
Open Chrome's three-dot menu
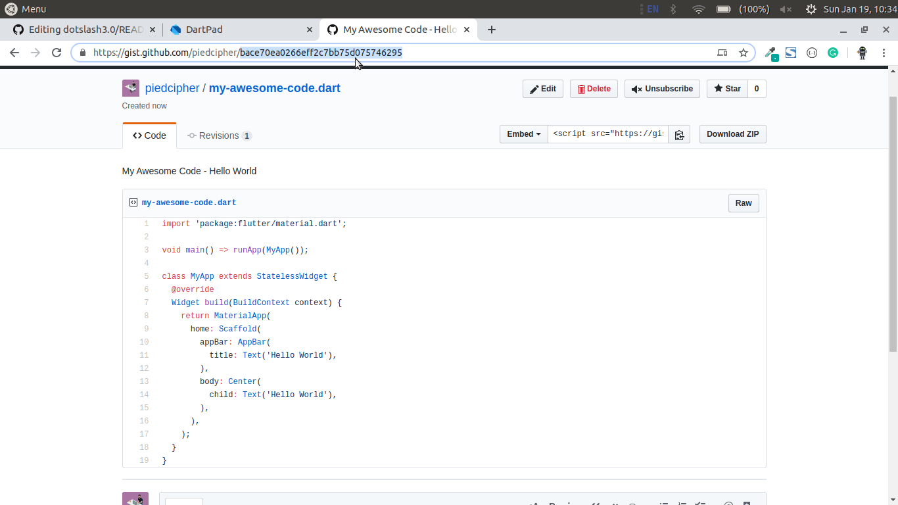click(884, 53)
